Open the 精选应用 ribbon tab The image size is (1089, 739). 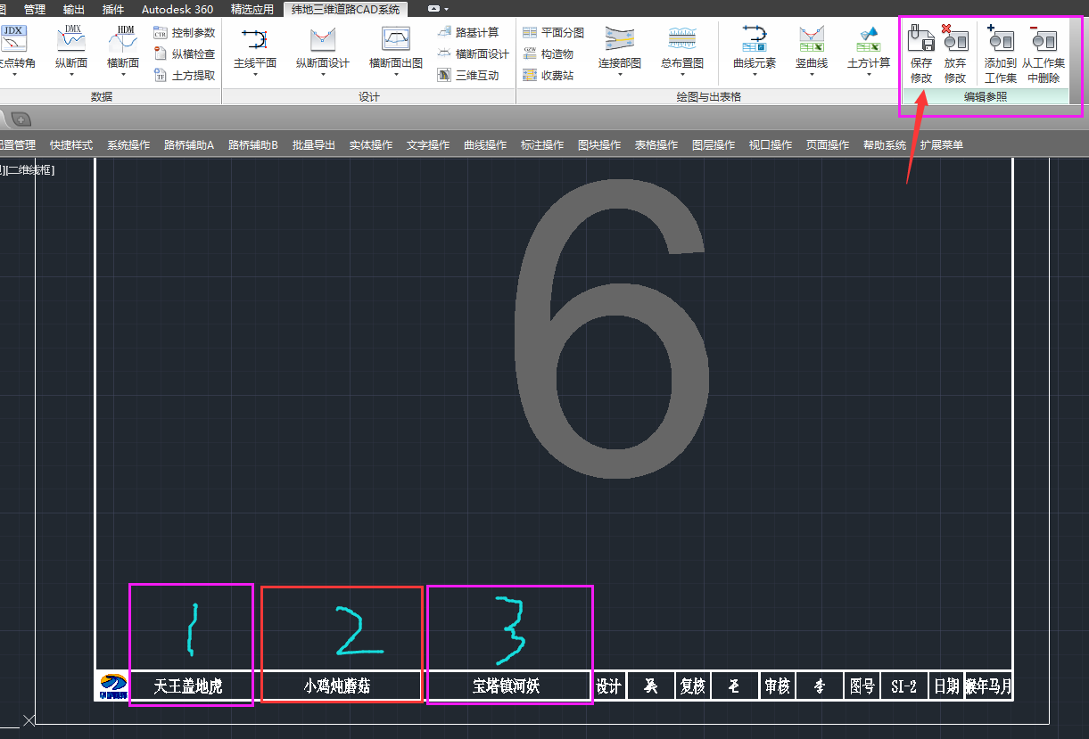tap(252, 9)
